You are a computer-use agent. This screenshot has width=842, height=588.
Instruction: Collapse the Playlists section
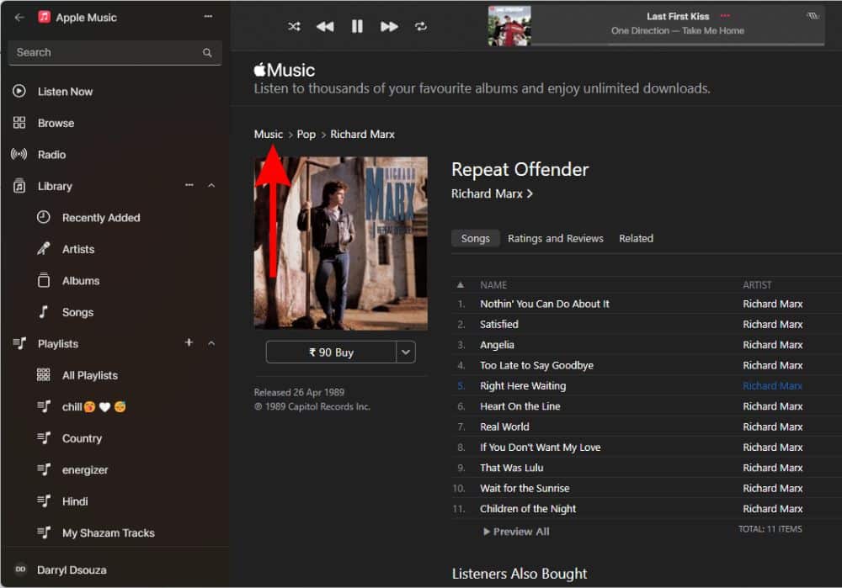pos(211,343)
